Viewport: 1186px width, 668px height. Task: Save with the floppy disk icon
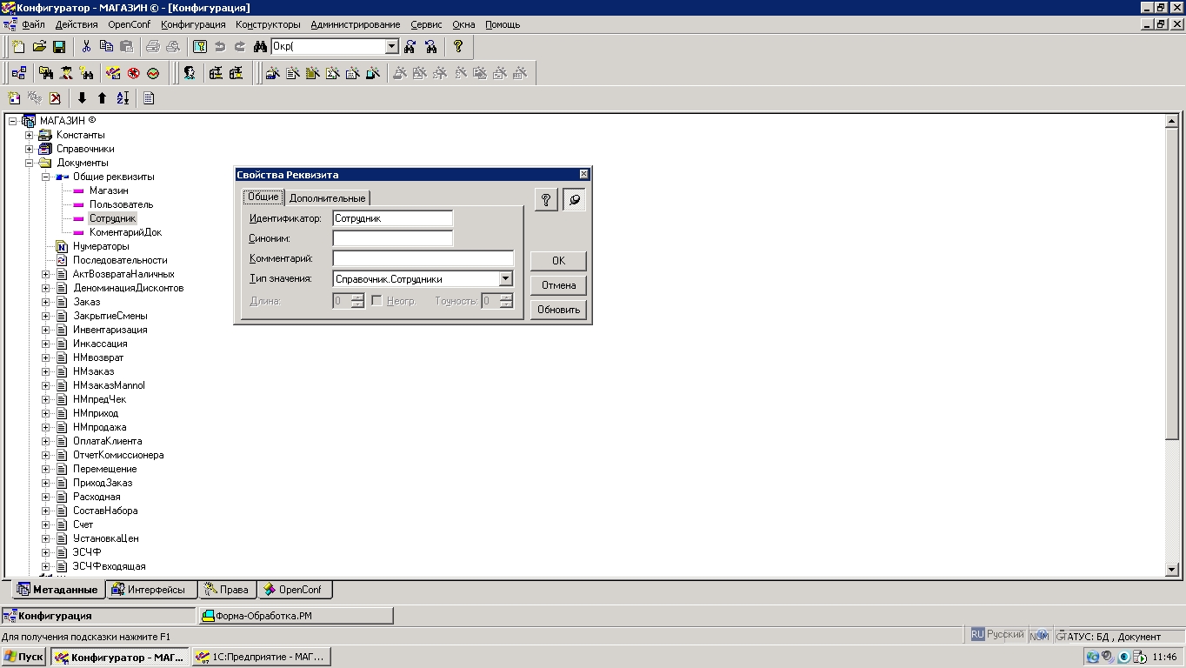tap(59, 47)
